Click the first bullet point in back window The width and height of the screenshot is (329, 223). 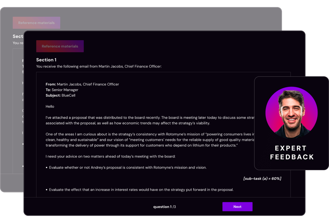tap(23, 144)
